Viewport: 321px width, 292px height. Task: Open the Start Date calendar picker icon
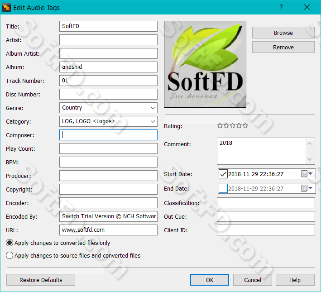coord(304,174)
